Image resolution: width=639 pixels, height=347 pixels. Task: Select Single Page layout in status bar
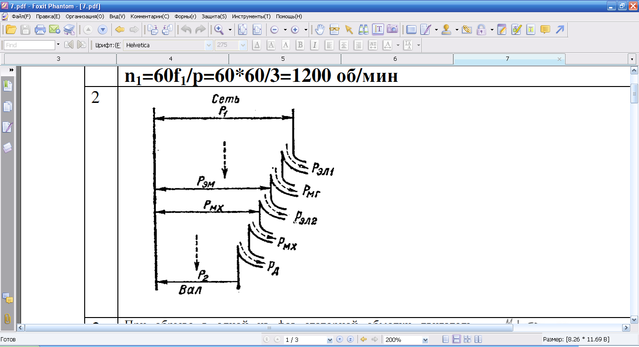(446, 340)
